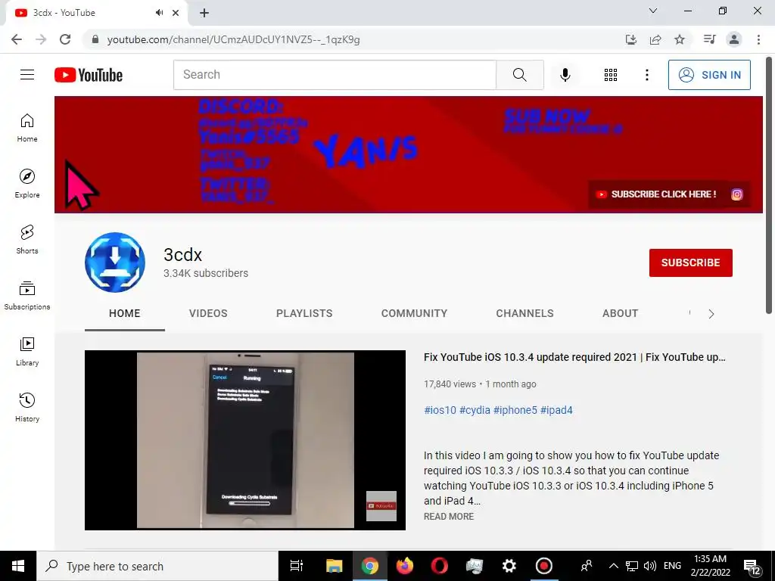
Task: Open Shorts in the sidebar
Action: [x=27, y=240]
